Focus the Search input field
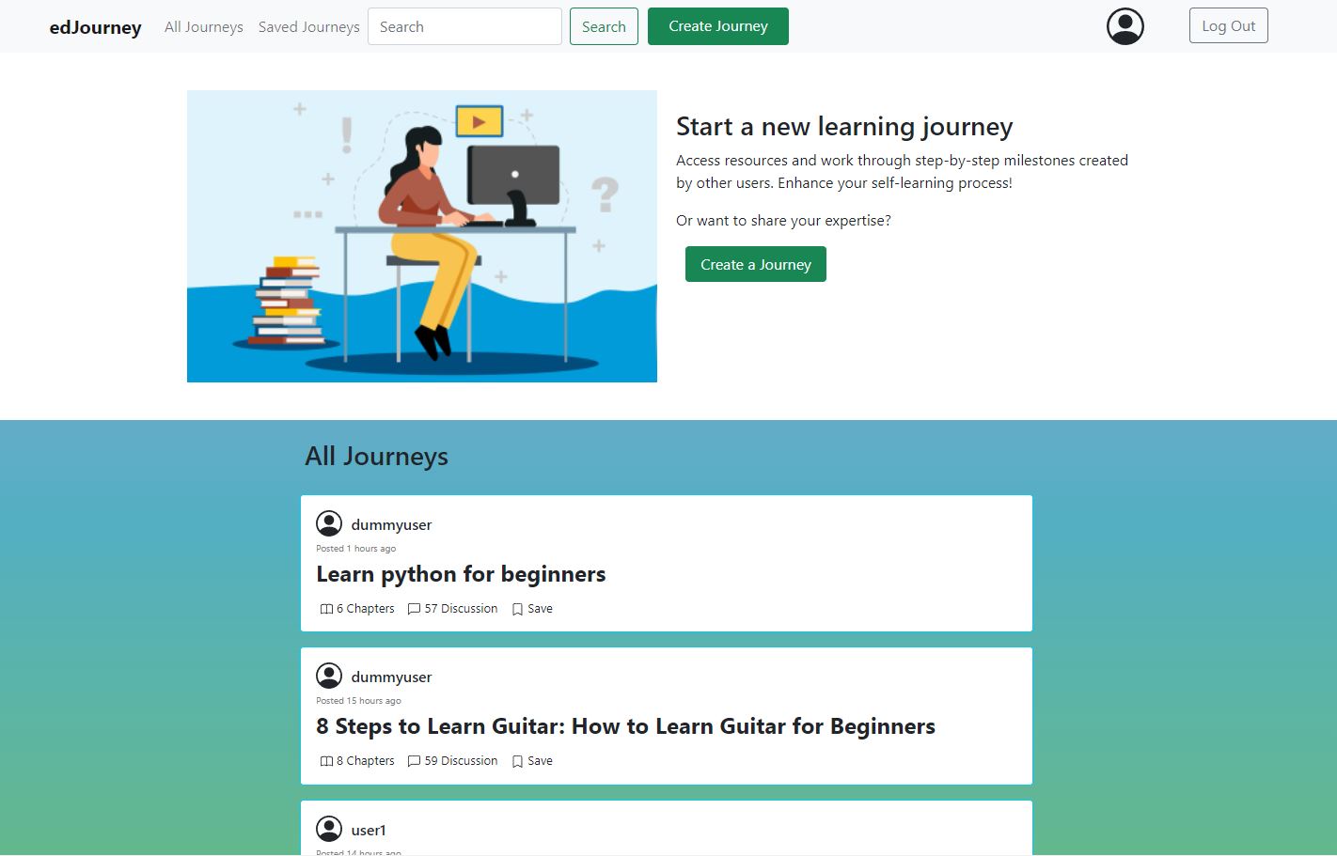Image resolution: width=1337 pixels, height=856 pixels. point(464,26)
